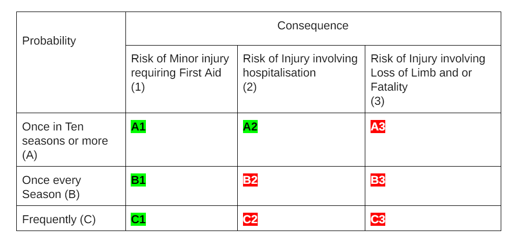Click the red B3 risk label
Screen dimensions: 517x241
tap(378, 180)
